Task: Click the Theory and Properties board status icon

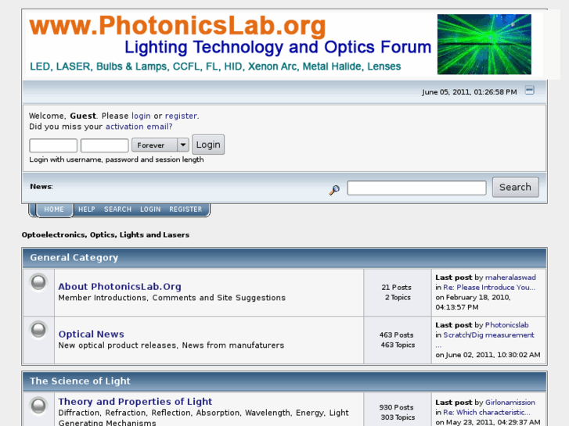Action: tap(38, 406)
